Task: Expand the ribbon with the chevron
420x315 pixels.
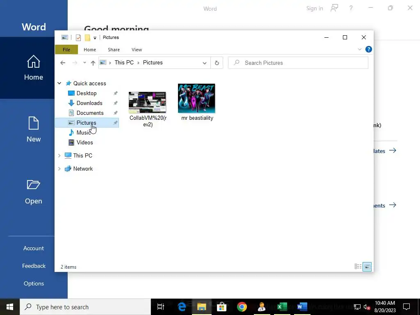Action: pyautogui.click(x=359, y=49)
